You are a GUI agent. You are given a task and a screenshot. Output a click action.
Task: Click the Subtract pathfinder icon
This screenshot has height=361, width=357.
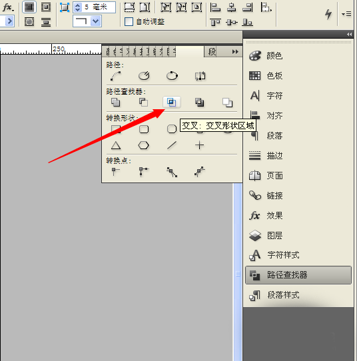(x=143, y=102)
